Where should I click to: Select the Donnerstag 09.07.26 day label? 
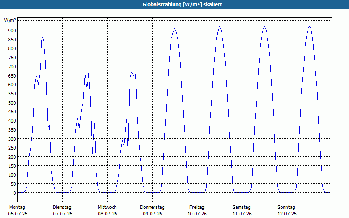click(x=152, y=211)
